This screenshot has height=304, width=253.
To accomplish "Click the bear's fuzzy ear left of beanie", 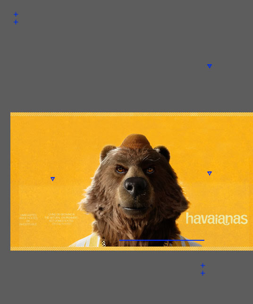I will click(107, 152).
